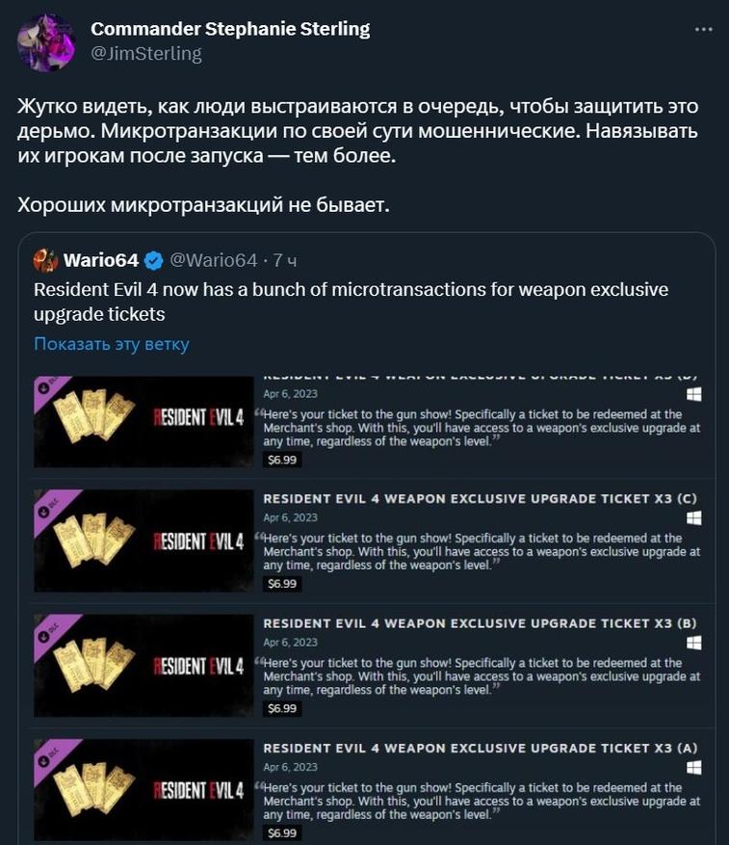Viewport: 729px width, 845px height.
Task: Open the @Wario64 handle in quoted tweet
Action: tap(214, 260)
